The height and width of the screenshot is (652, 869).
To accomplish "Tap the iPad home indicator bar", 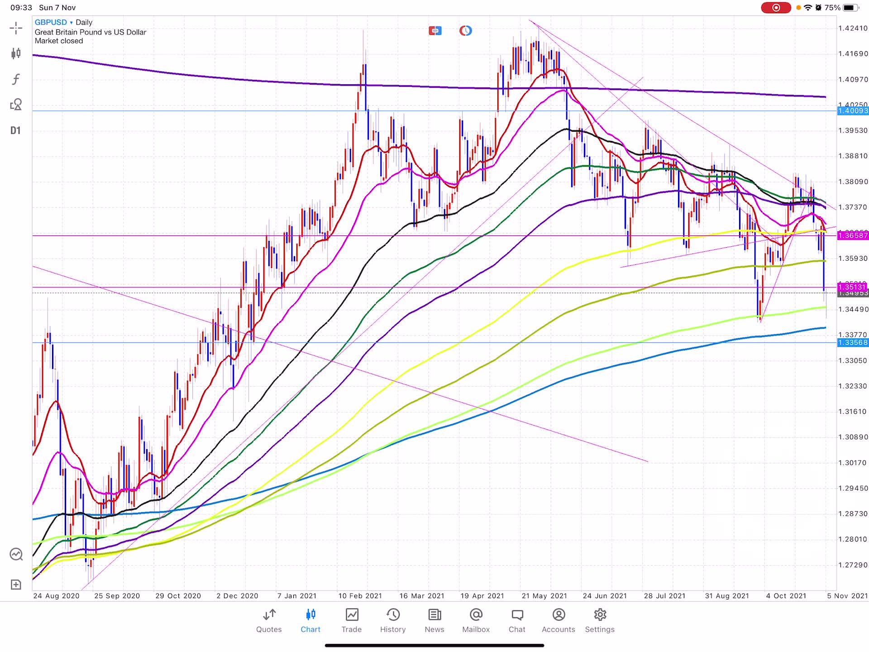I will point(434,646).
